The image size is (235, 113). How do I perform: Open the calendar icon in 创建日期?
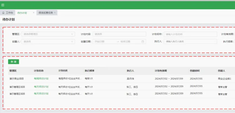tap(143, 42)
